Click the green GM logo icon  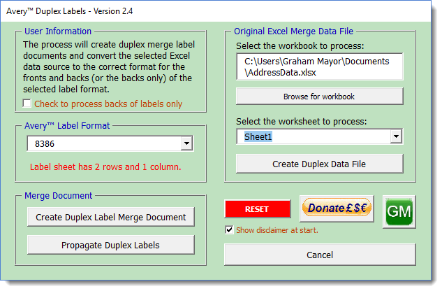(x=399, y=212)
